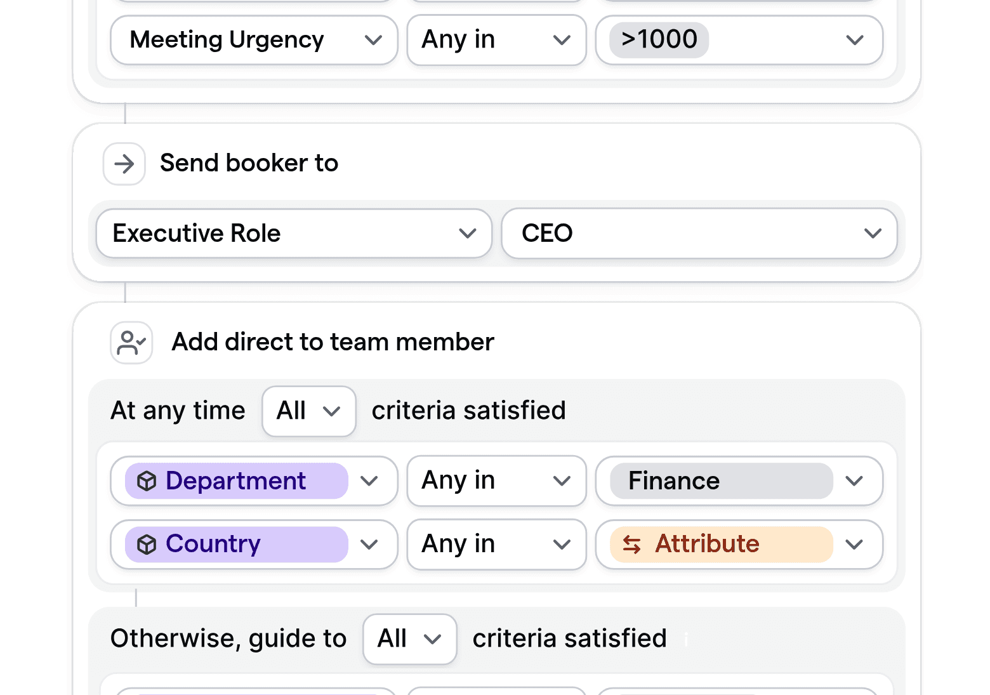Select the Department attribute chip
Screen dimensions: 990x695
tap(235, 481)
